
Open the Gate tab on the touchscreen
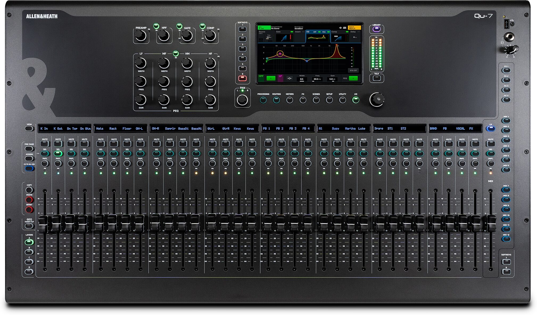pyautogui.click(x=284, y=36)
